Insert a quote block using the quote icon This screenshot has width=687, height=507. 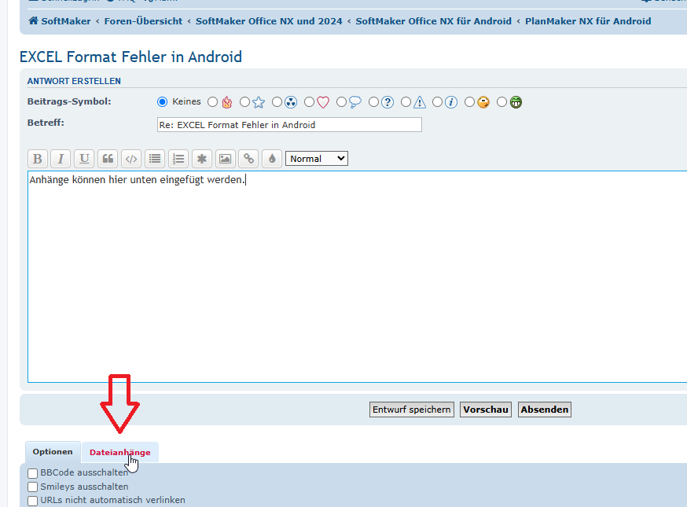pyautogui.click(x=108, y=159)
